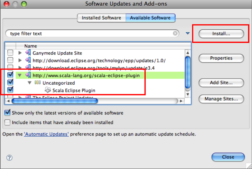Open the view menu dropdown triangle

pyautogui.click(x=188, y=33)
